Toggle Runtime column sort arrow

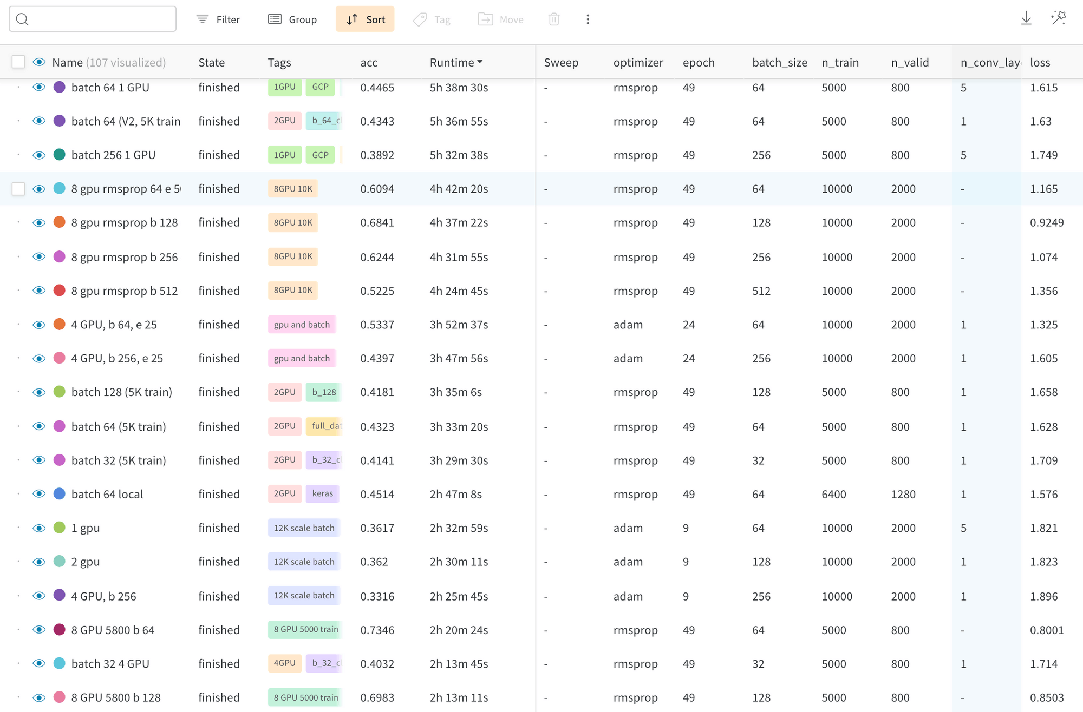(480, 62)
